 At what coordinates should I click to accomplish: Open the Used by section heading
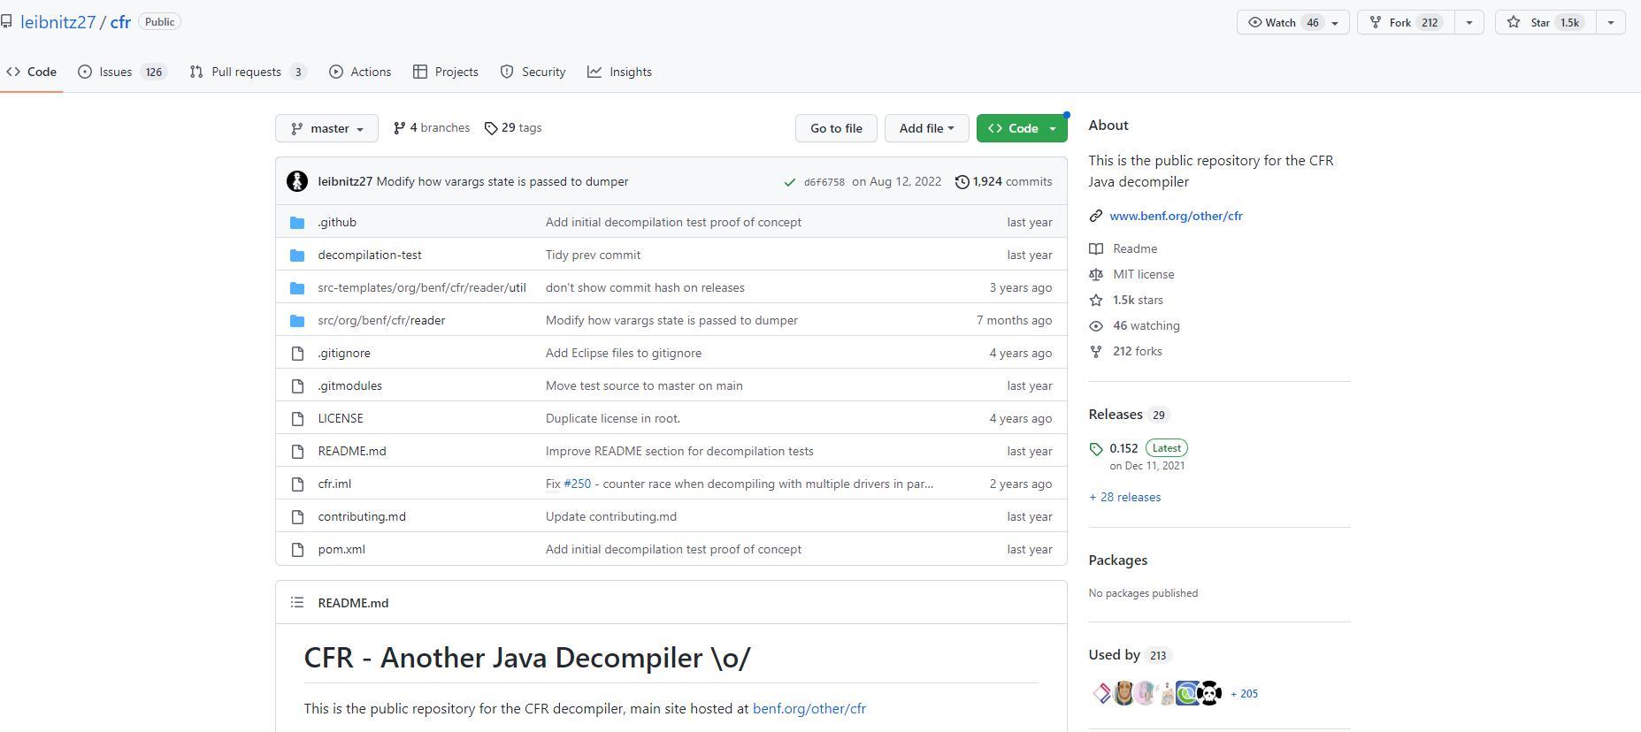tap(1129, 655)
